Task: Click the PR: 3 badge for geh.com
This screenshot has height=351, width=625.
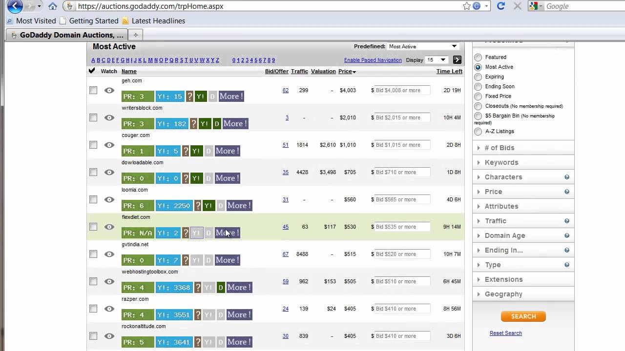Action: click(138, 96)
